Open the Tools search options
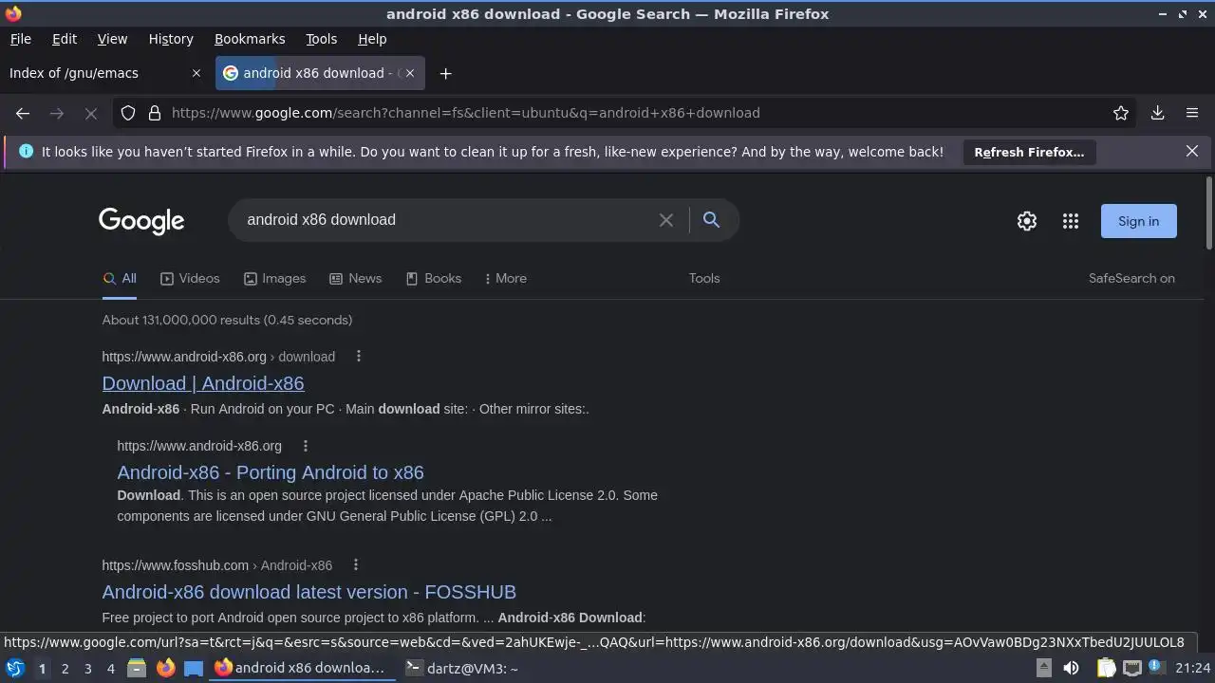The height and width of the screenshot is (683, 1215). coord(704,279)
